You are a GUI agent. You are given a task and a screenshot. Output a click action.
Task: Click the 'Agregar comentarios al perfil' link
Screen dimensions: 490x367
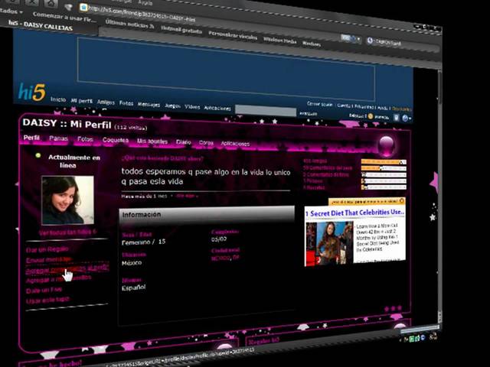point(67,269)
